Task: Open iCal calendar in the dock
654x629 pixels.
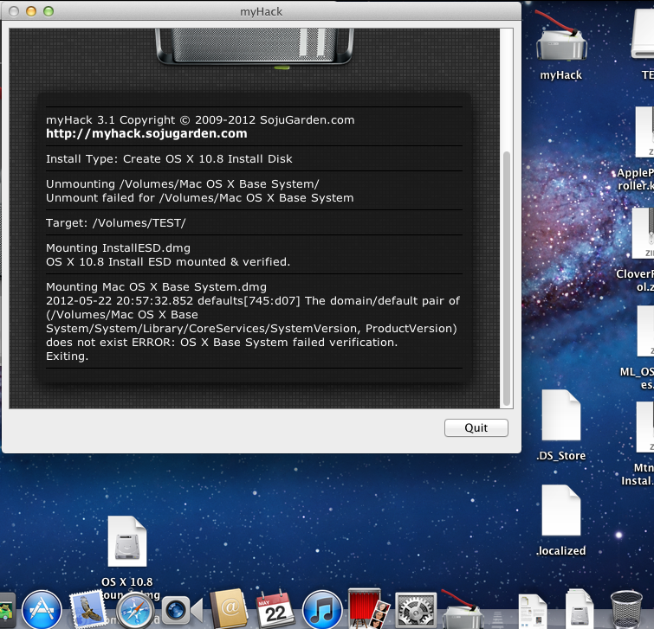Action: [274, 608]
